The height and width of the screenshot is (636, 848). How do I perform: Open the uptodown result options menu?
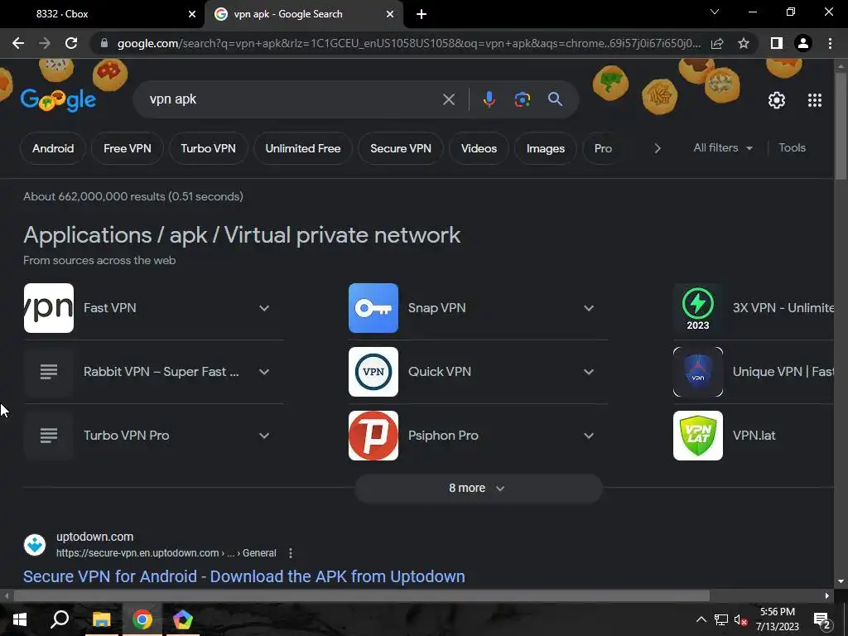[x=291, y=553]
